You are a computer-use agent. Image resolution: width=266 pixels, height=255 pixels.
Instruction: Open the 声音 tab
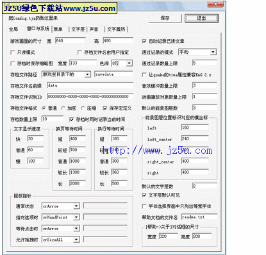(x=94, y=29)
